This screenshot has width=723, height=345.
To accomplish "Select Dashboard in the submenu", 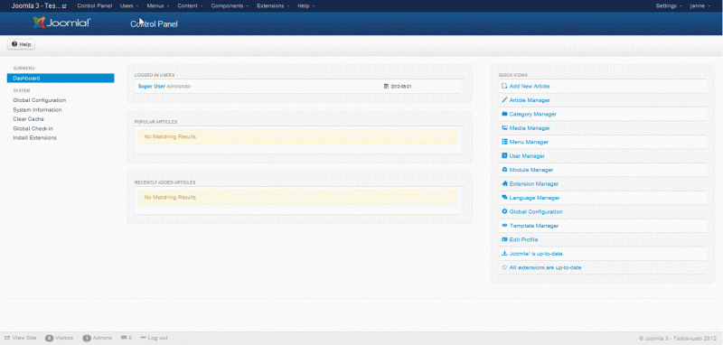I will pos(61,79).
